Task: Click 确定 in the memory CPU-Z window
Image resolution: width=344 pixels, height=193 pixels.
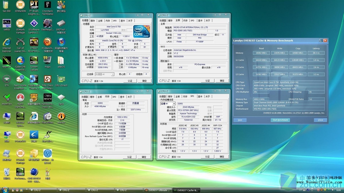Action: click(x=144, y=157)
